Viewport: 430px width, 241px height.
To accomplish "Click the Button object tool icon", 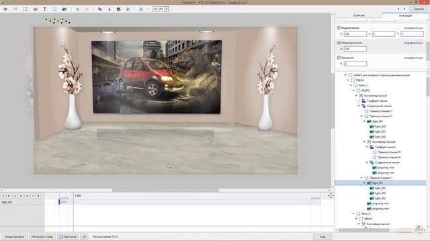I will click(x=35, y=9).
